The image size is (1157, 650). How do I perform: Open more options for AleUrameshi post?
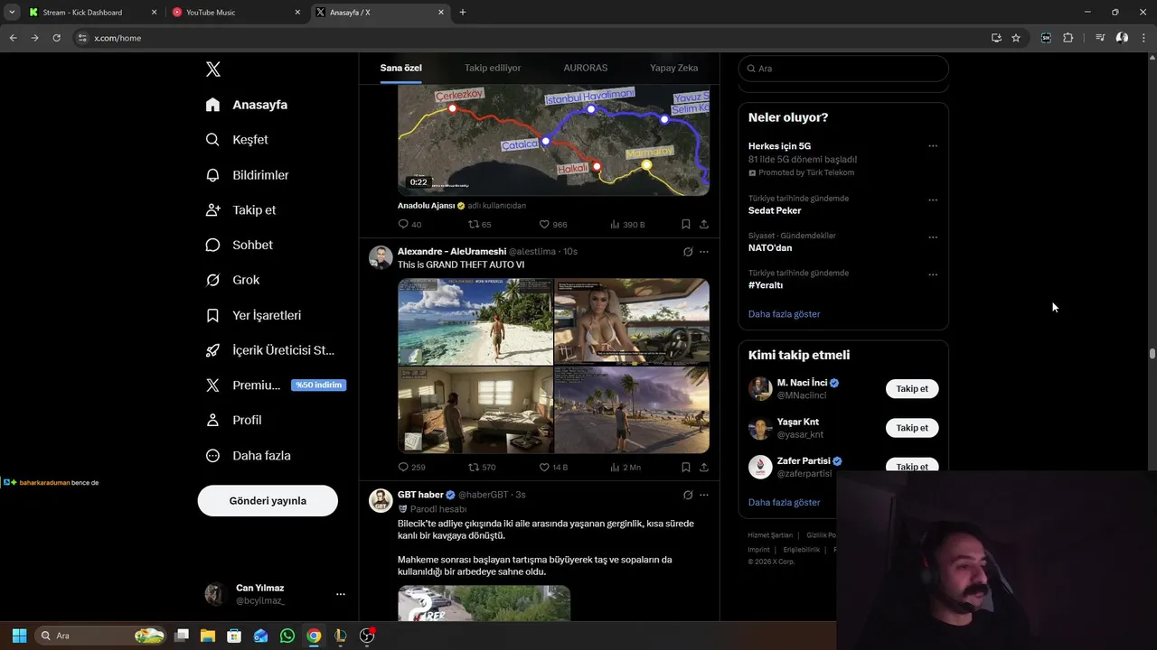coord(704,252)
